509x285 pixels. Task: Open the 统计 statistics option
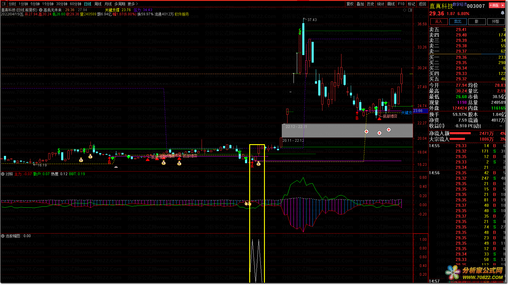point(381,4)
